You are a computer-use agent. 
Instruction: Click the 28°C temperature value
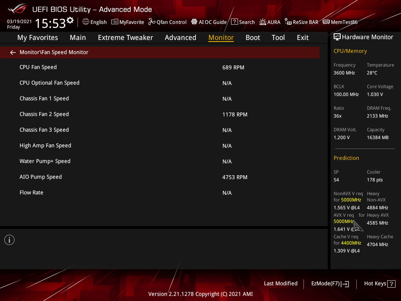[372, 73]
